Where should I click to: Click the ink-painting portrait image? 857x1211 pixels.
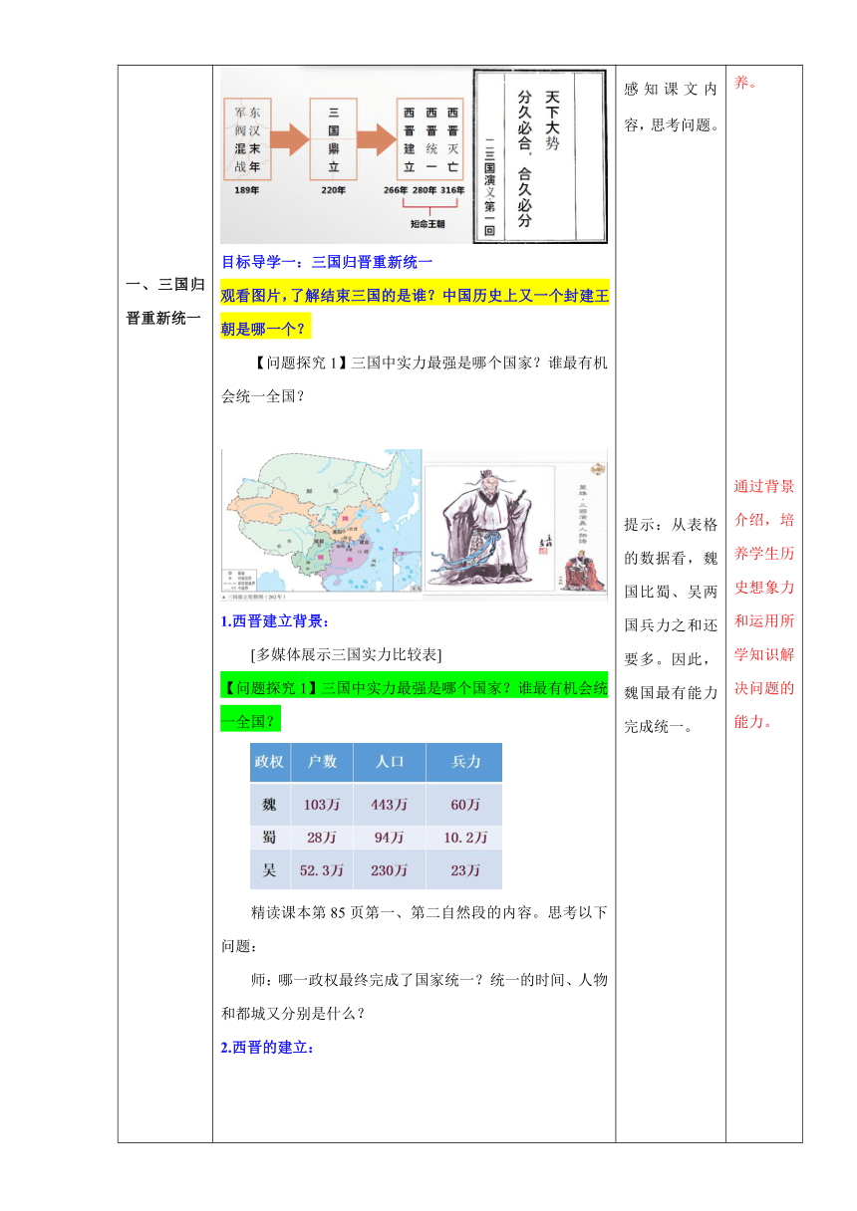pos(515,525)
